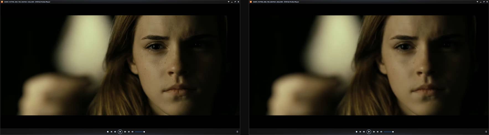Adjust the volume slider in right player
Image resolution: width=489 pixels, height=135 pixels.
pos(389,132)
